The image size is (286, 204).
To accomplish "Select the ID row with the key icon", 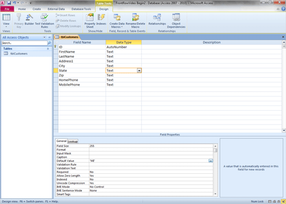I will tap(56, 47).
